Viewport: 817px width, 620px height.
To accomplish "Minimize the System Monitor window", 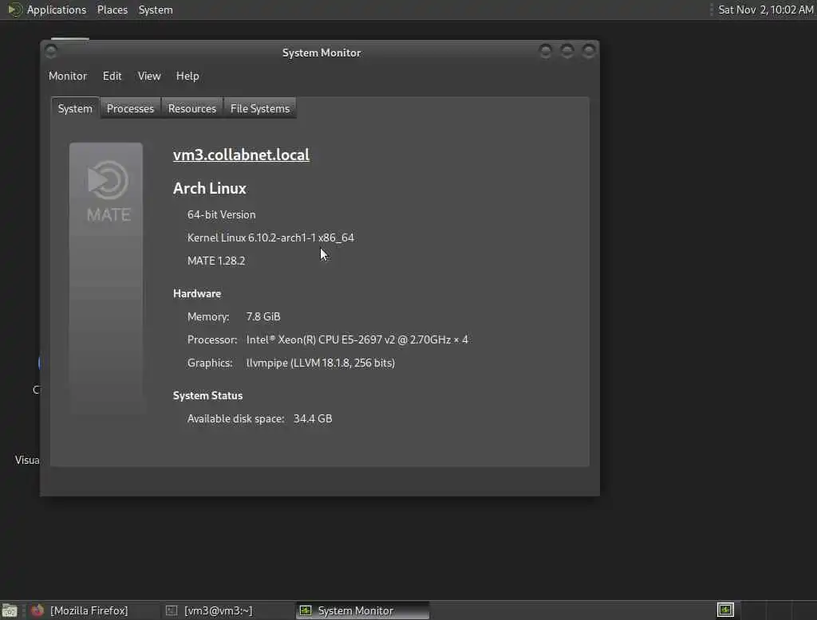I will coord(546,51).
